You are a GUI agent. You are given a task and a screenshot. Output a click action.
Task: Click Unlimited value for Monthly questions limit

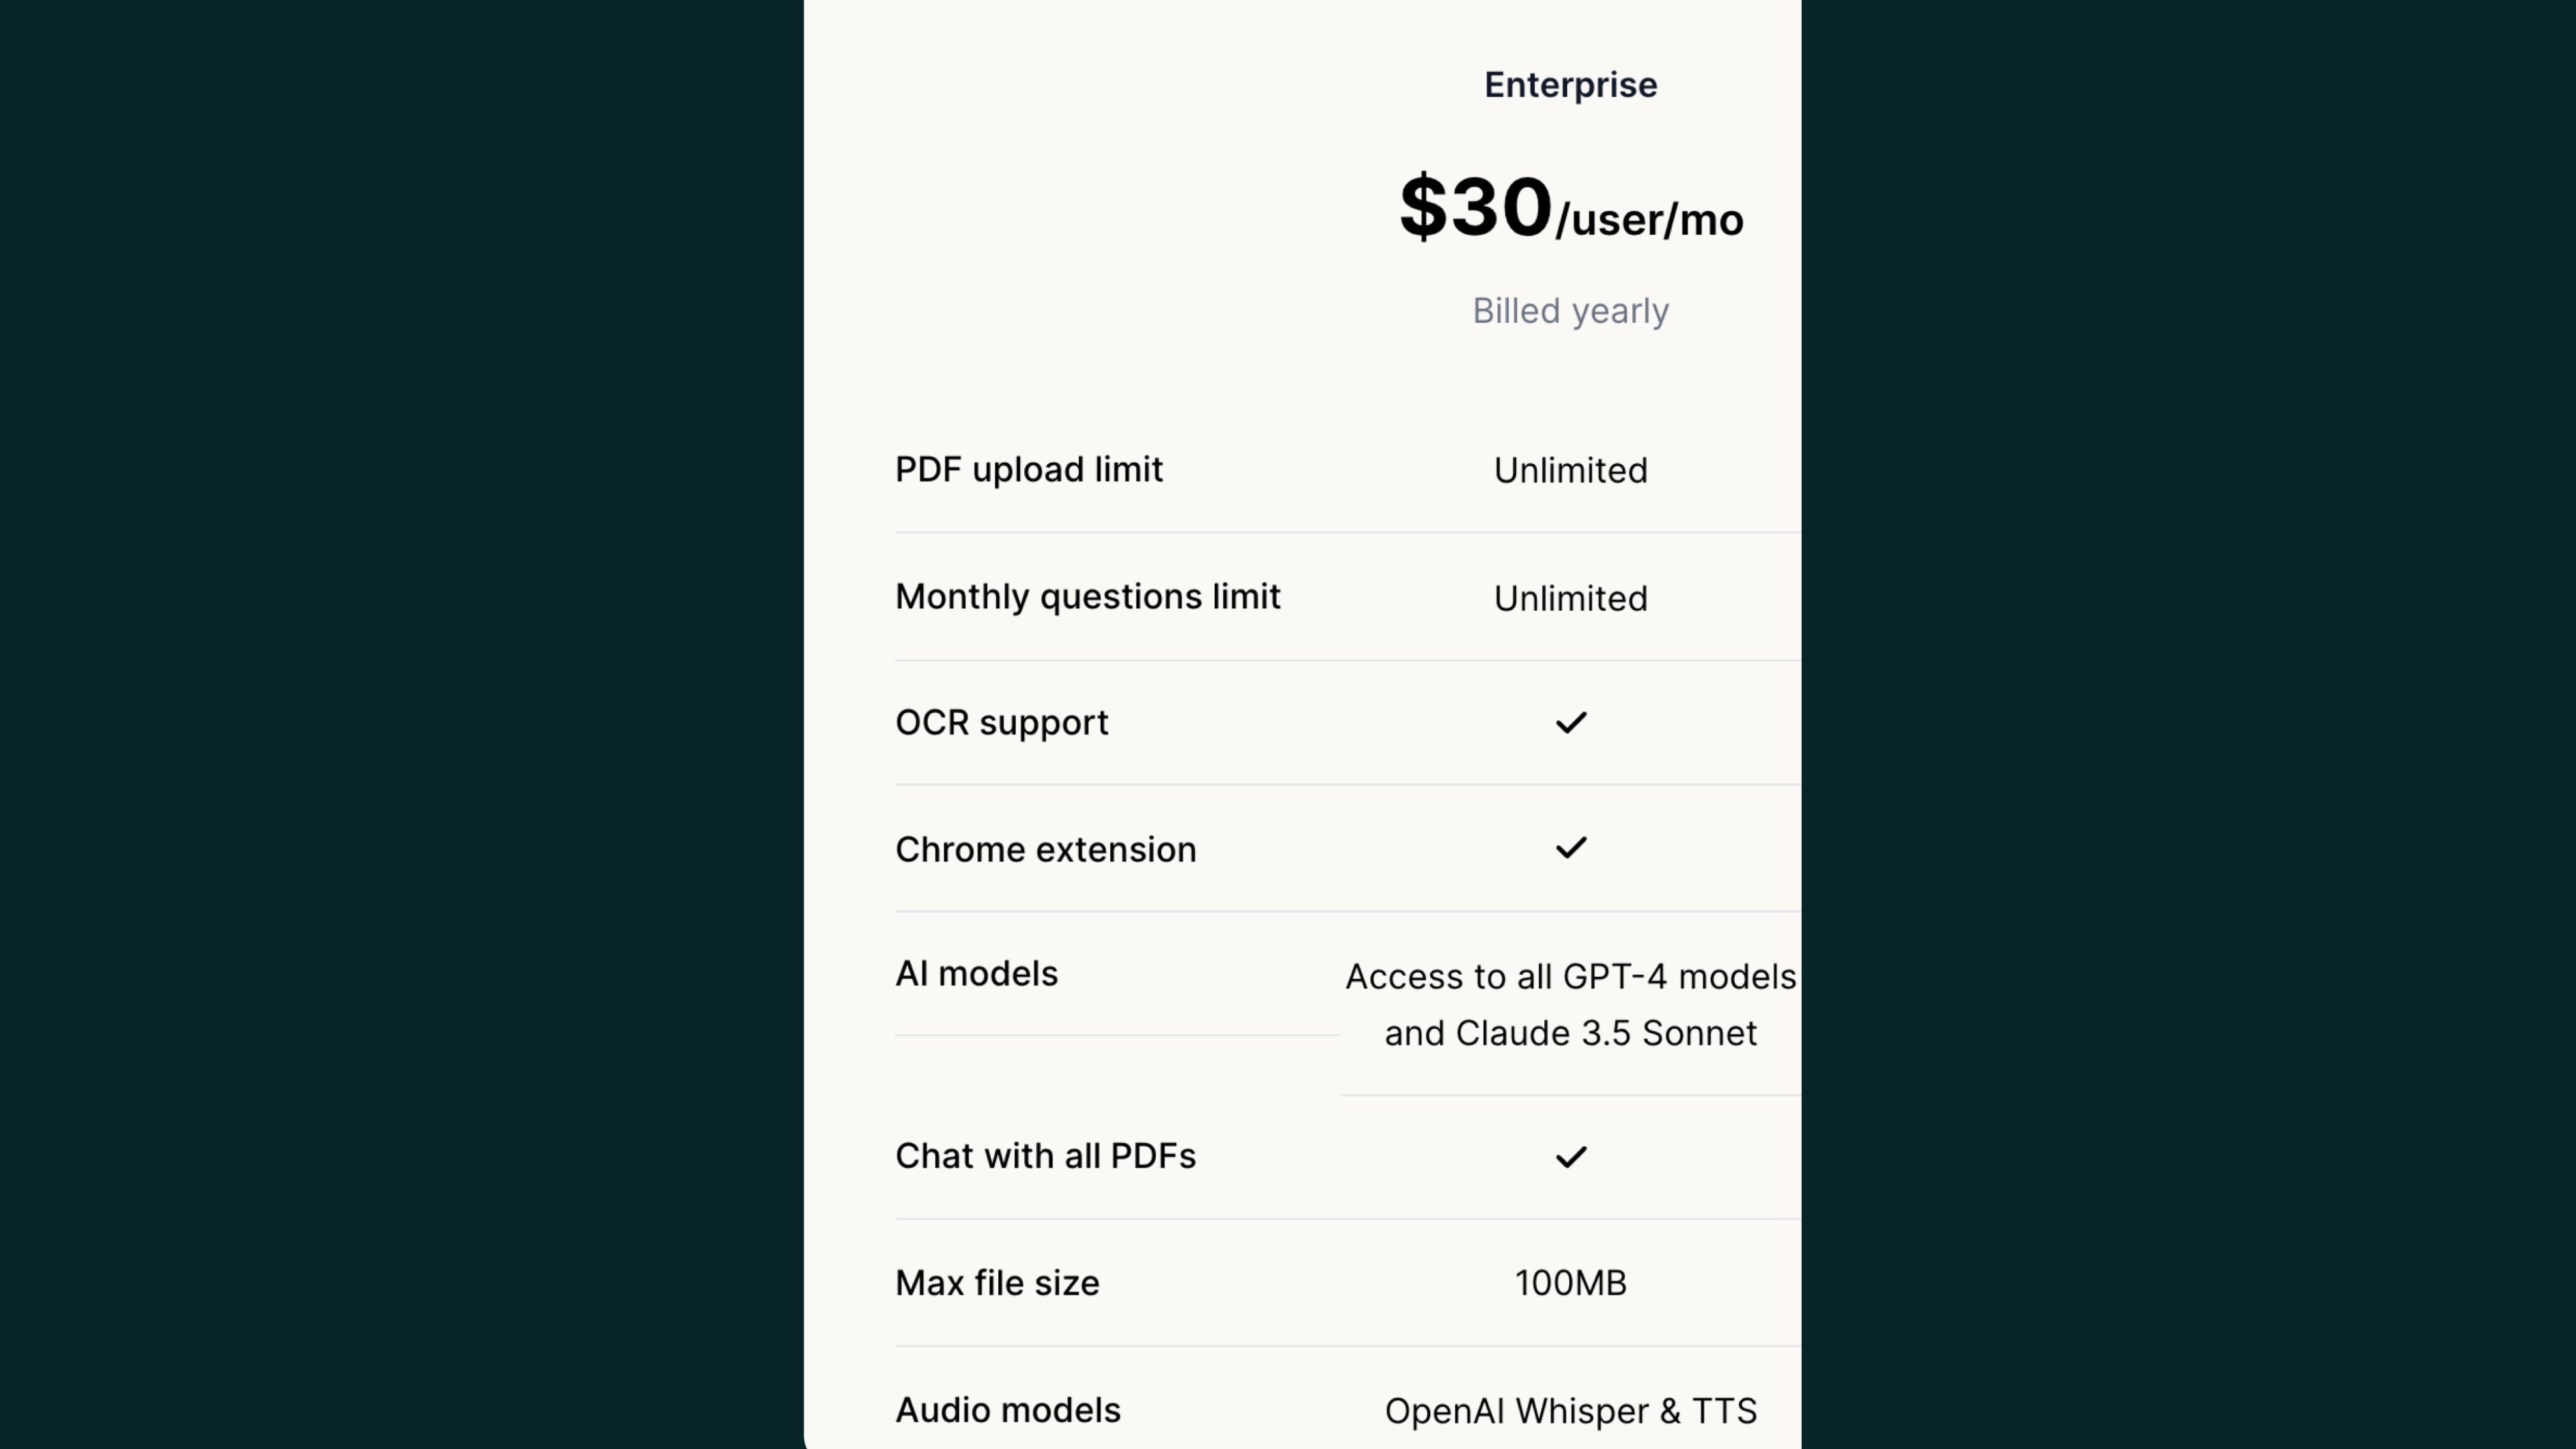pos(1570,598)
